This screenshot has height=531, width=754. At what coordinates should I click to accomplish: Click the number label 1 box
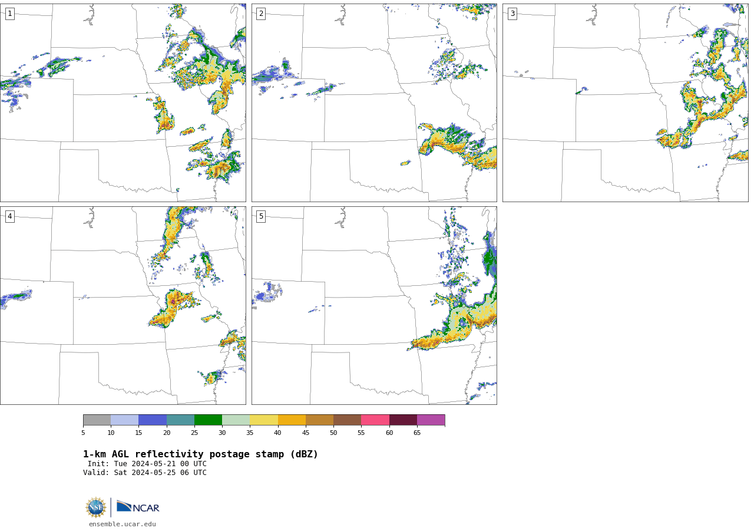(x=9, y=14)
